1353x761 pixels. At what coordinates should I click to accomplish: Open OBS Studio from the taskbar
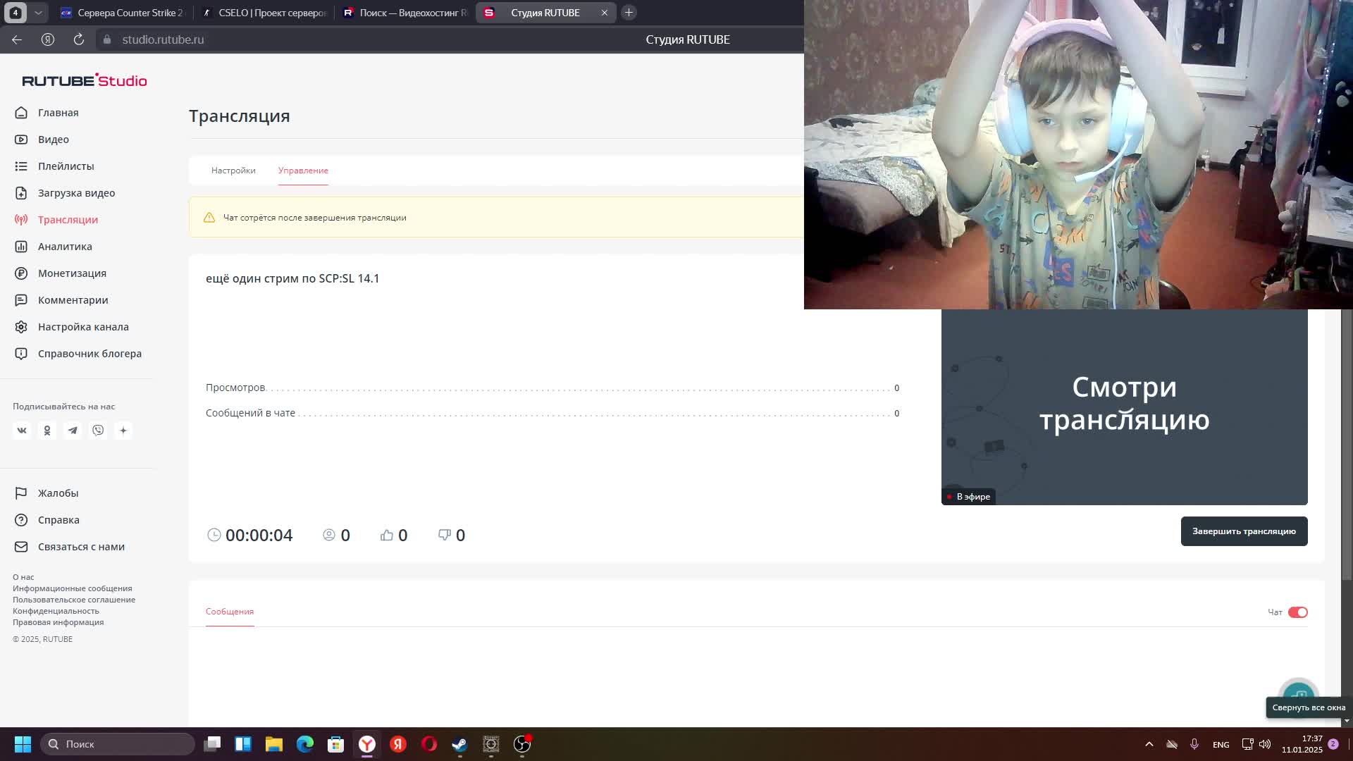(522, 744)
